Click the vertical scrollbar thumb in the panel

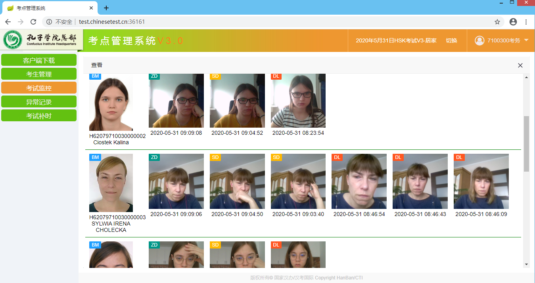526,143
